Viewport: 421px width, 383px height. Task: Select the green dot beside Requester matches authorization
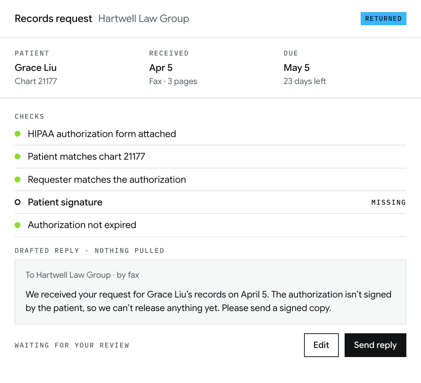(x=18, y=179)
